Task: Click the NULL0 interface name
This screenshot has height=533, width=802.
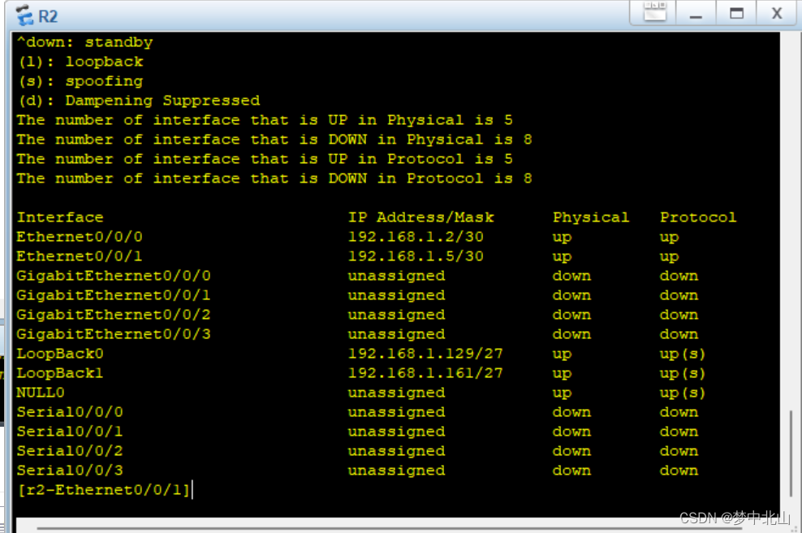Action: tap(41, 393)
